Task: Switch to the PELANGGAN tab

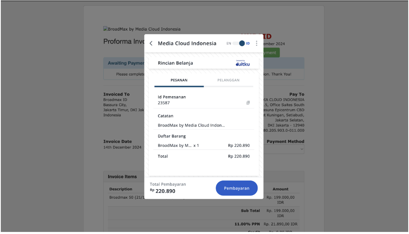Action: pos(228,80)
